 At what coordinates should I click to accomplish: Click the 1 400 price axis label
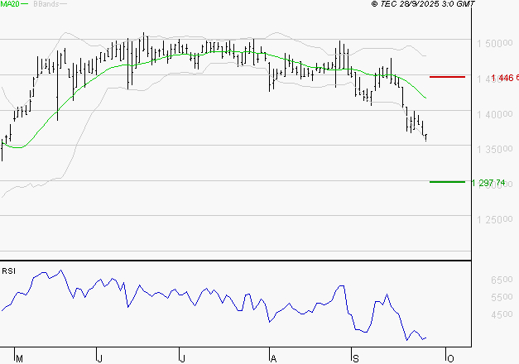[x=494, y=114]
